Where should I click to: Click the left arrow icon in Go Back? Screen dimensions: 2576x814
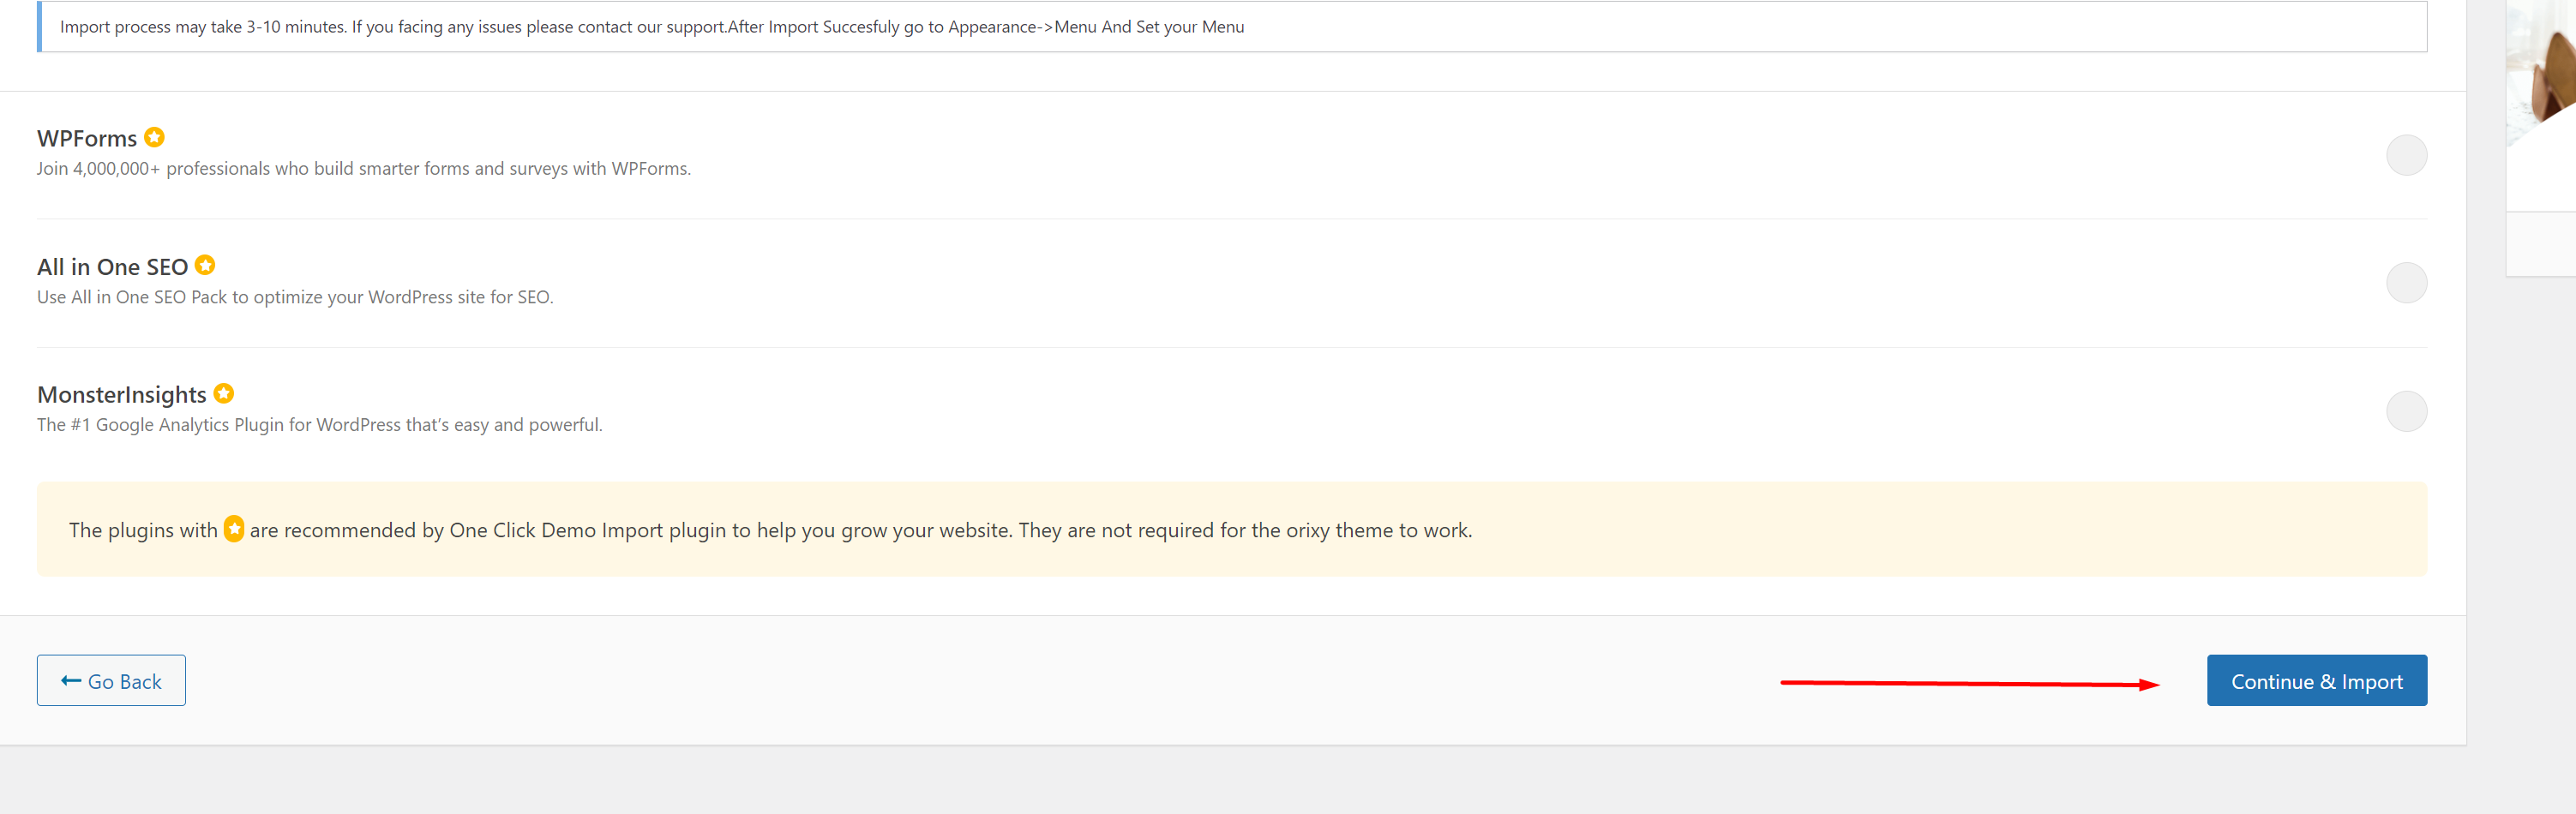71,681
